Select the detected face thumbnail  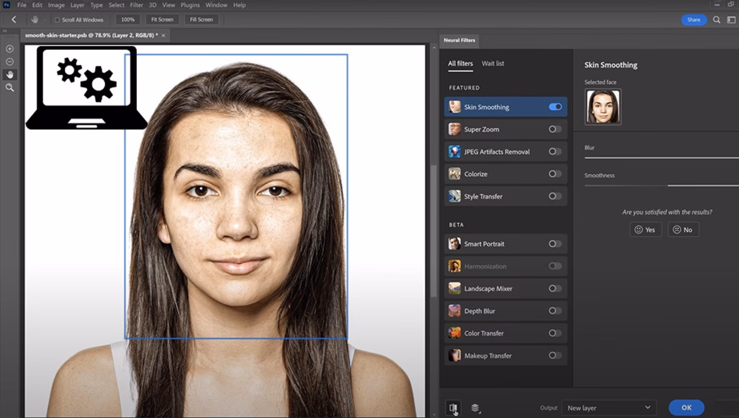tap(602, 107)
